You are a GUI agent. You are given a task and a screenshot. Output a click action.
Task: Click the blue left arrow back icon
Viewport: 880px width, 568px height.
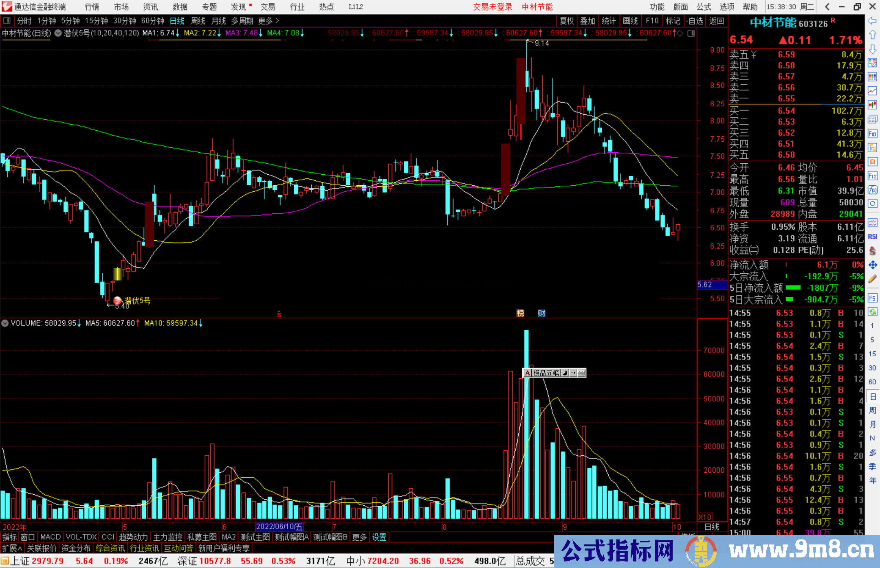coord(872,21)
